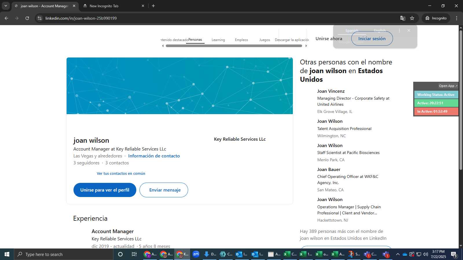
Task: Open Windows Start menu
Action: (x=7, y=254)
